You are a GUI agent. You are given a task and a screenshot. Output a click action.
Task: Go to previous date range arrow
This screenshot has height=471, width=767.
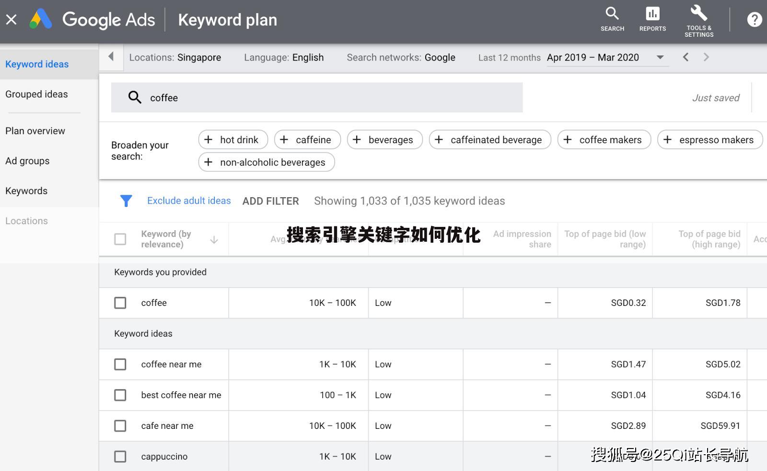pyautogui.click(x=686, y=57)
